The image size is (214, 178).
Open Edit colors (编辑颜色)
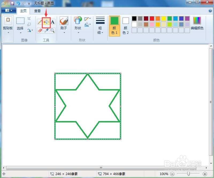197,23
